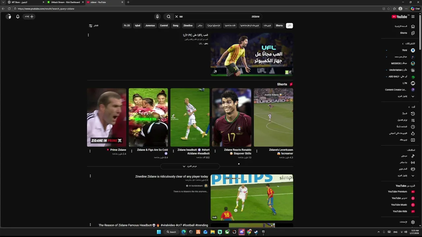
Task: Click the browser address bar URL
Action: click(46, 9)
